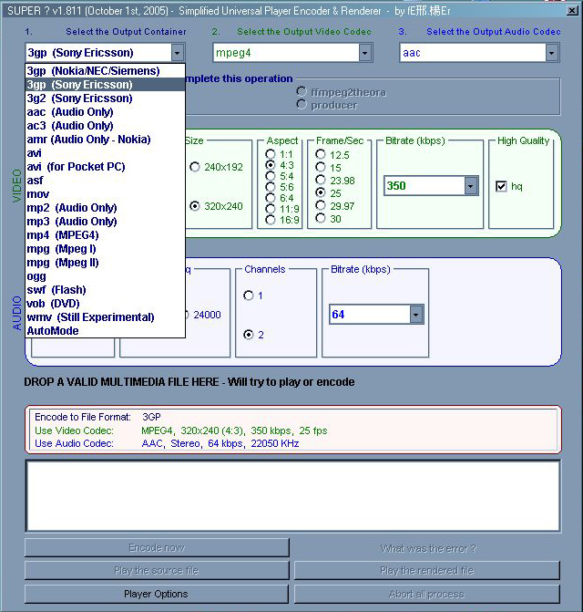
Task: Pick 'swf (Flash)' in the dropdown list
Action: pos(56,290)
